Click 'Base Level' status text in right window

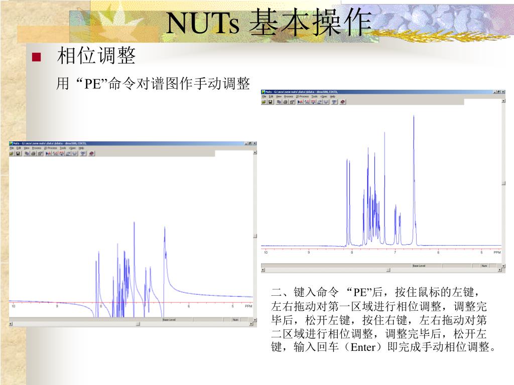pyautogui.click(x=419, y=266)
